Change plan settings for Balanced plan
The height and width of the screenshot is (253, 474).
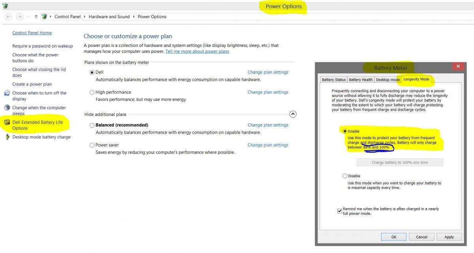[268, 125]
